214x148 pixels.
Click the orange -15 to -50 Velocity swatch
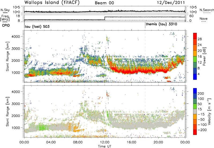tap(195, 117)
